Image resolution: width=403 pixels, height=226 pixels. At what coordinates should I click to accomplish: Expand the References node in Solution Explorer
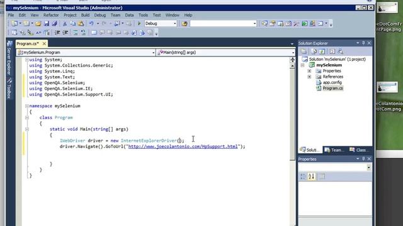(309, 77)
